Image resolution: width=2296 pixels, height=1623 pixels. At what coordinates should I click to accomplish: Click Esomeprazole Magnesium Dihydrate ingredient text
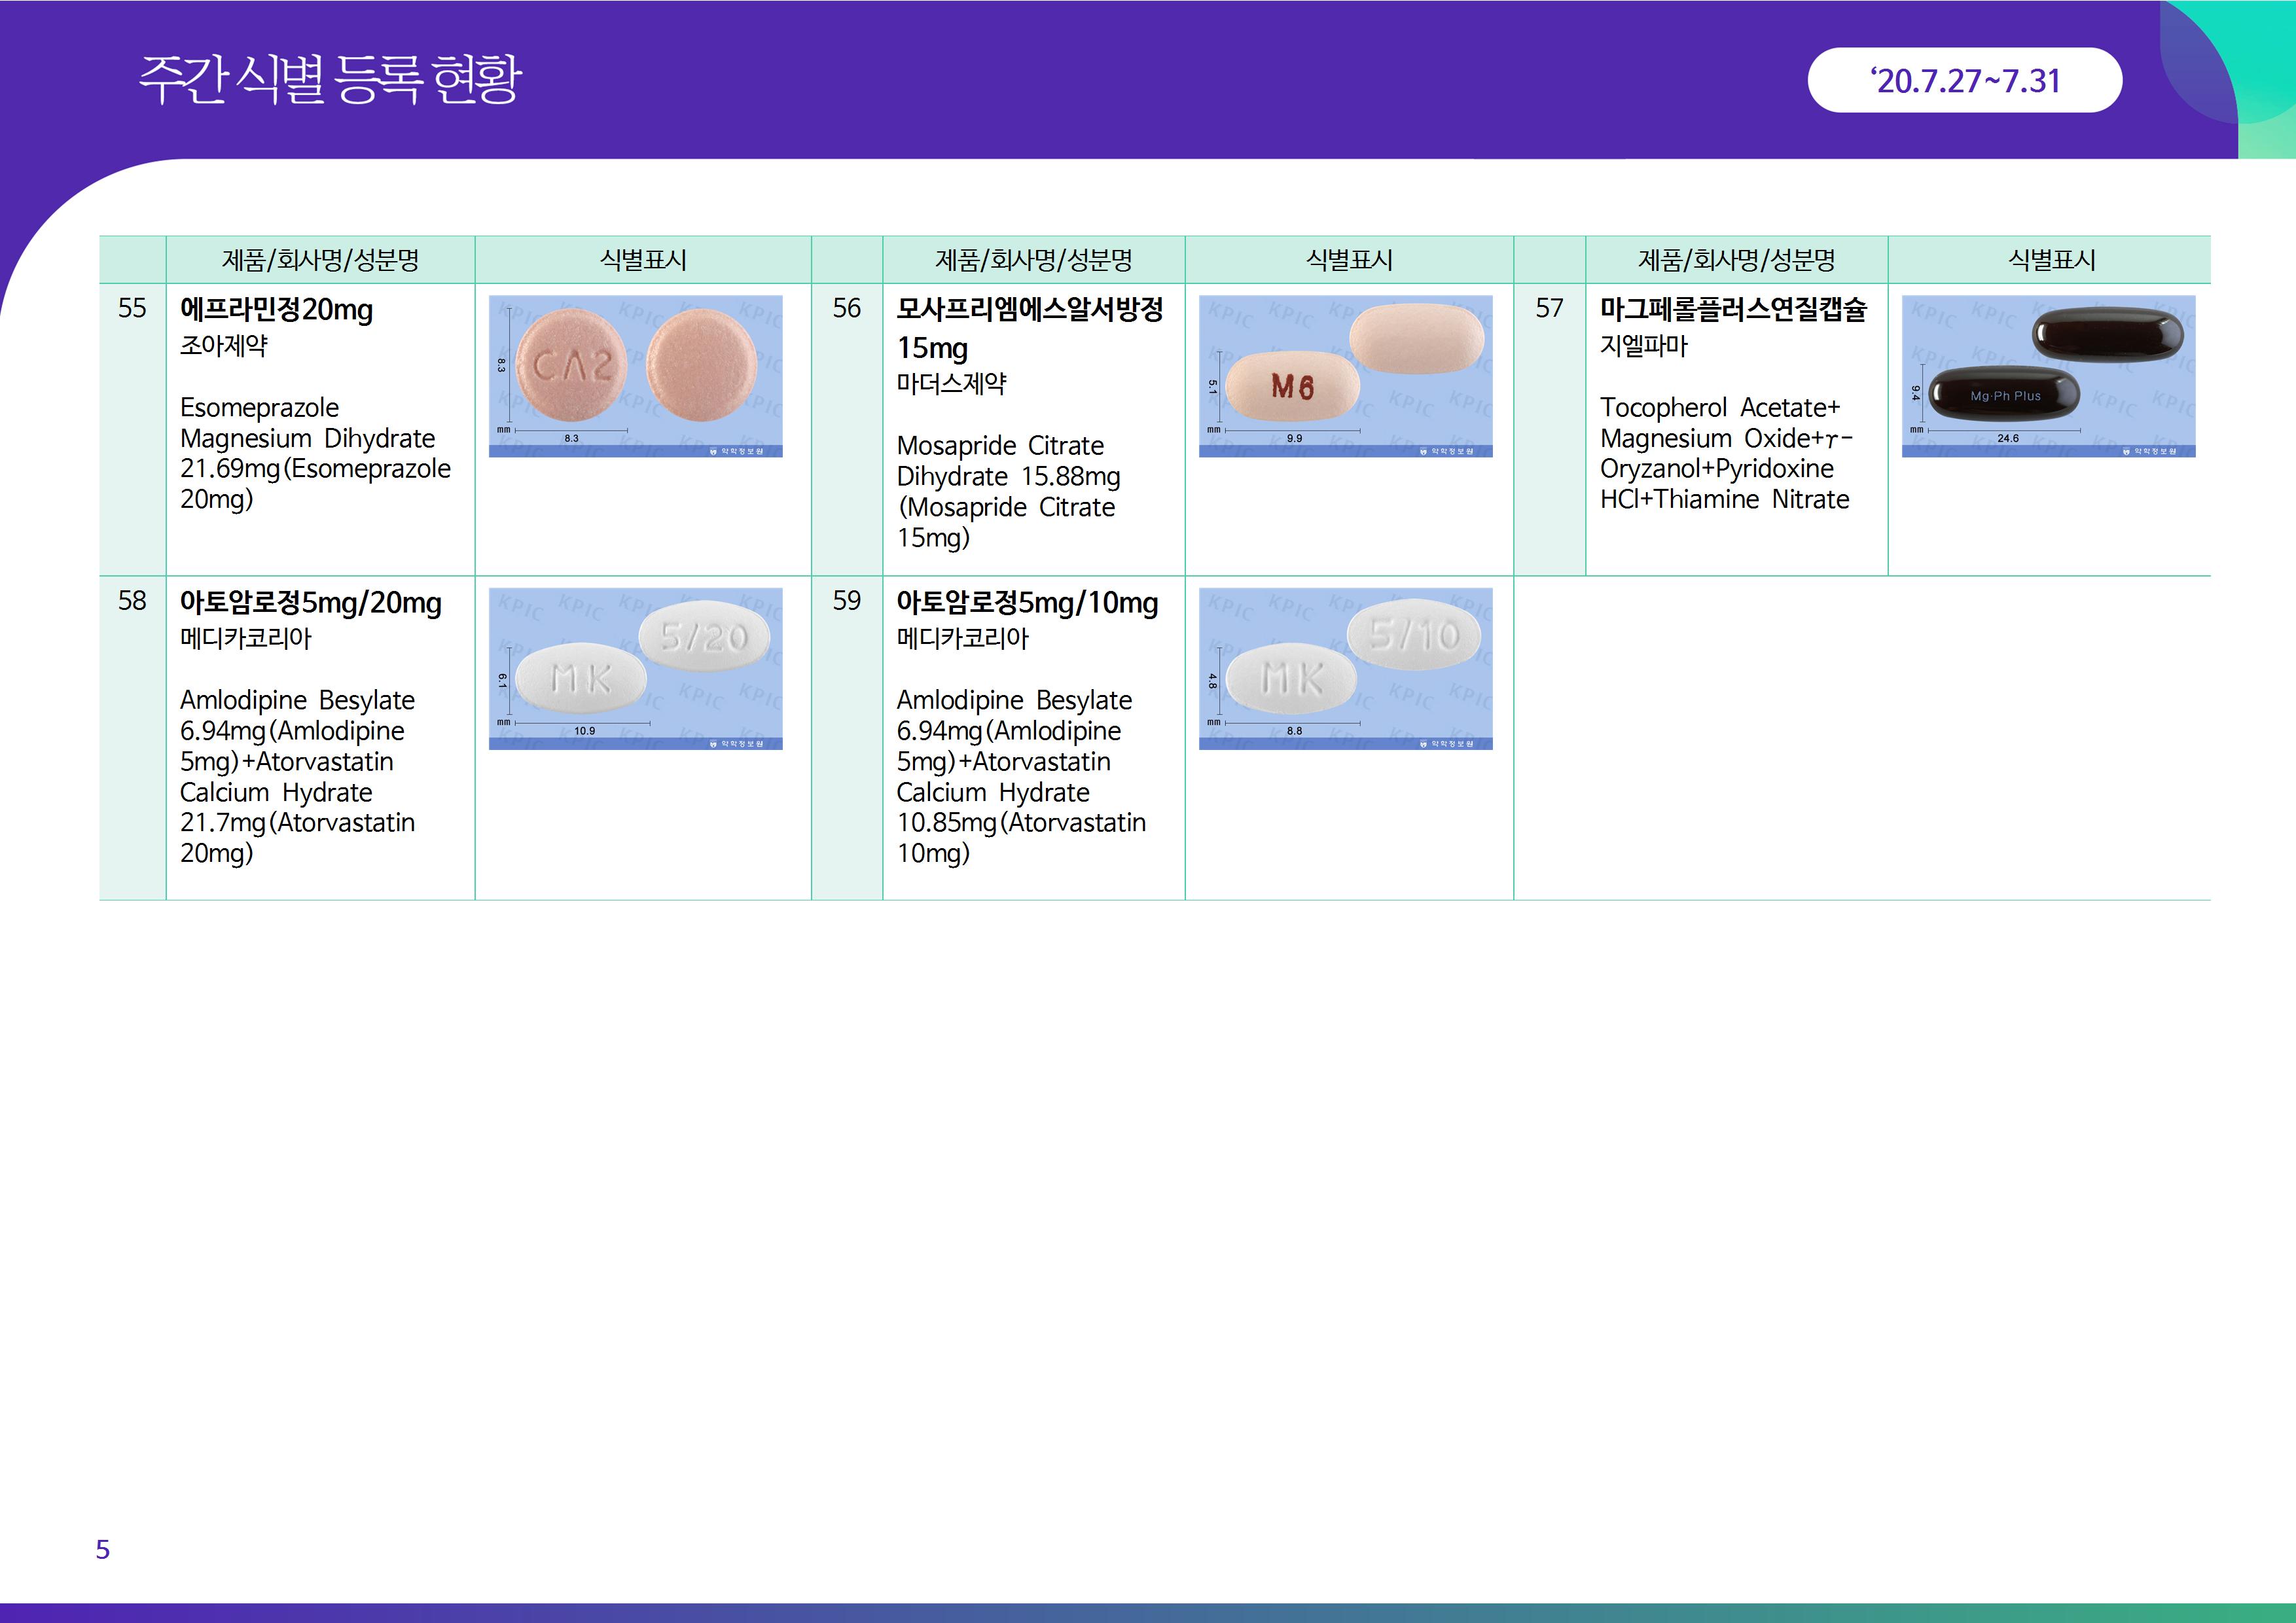pos(307,438)
